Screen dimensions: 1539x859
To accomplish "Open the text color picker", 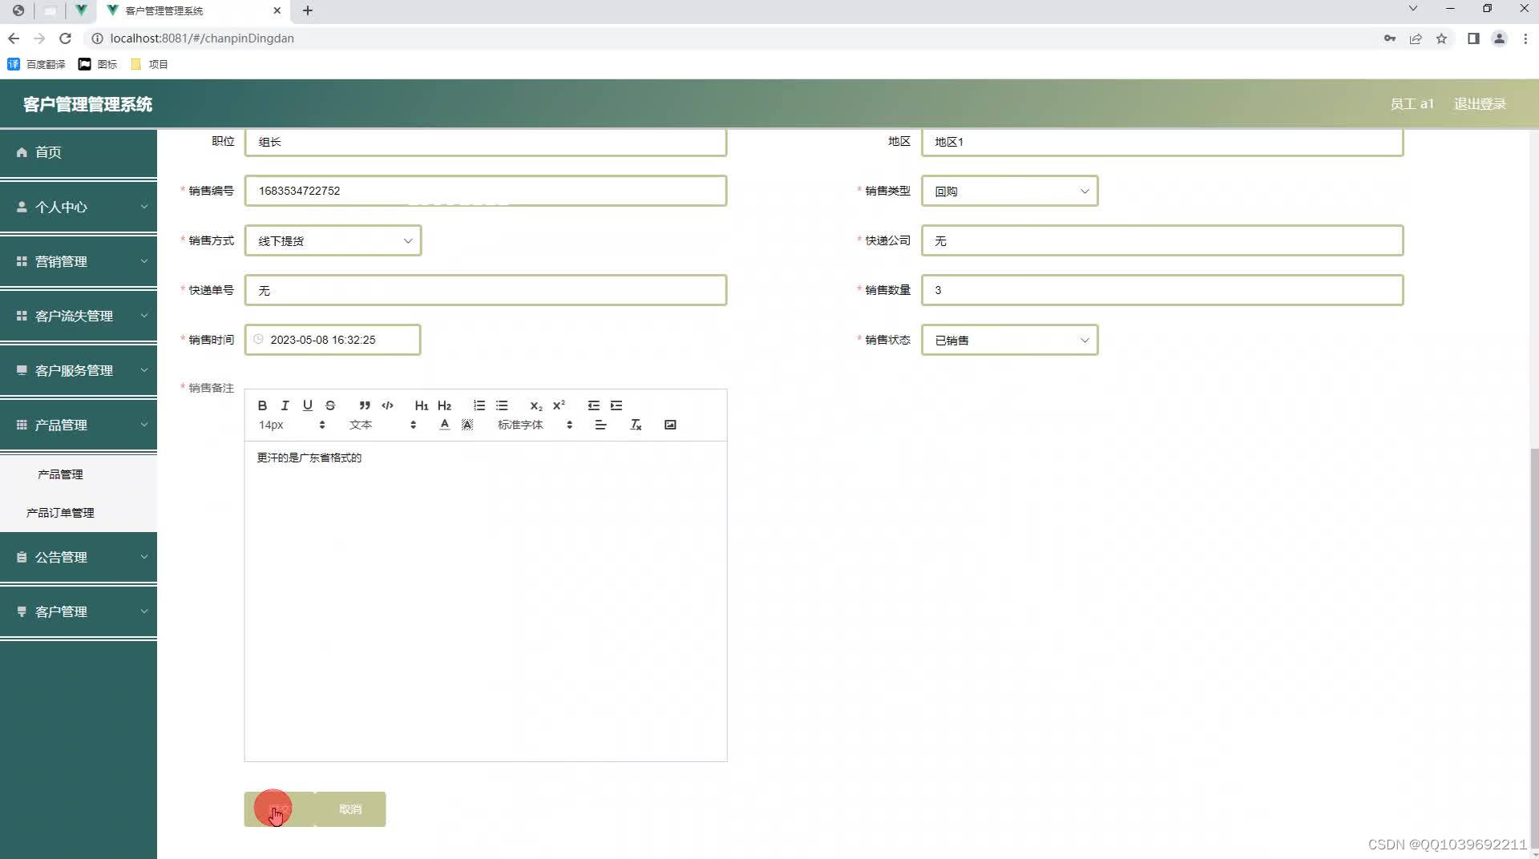I will tap(445, 425).
